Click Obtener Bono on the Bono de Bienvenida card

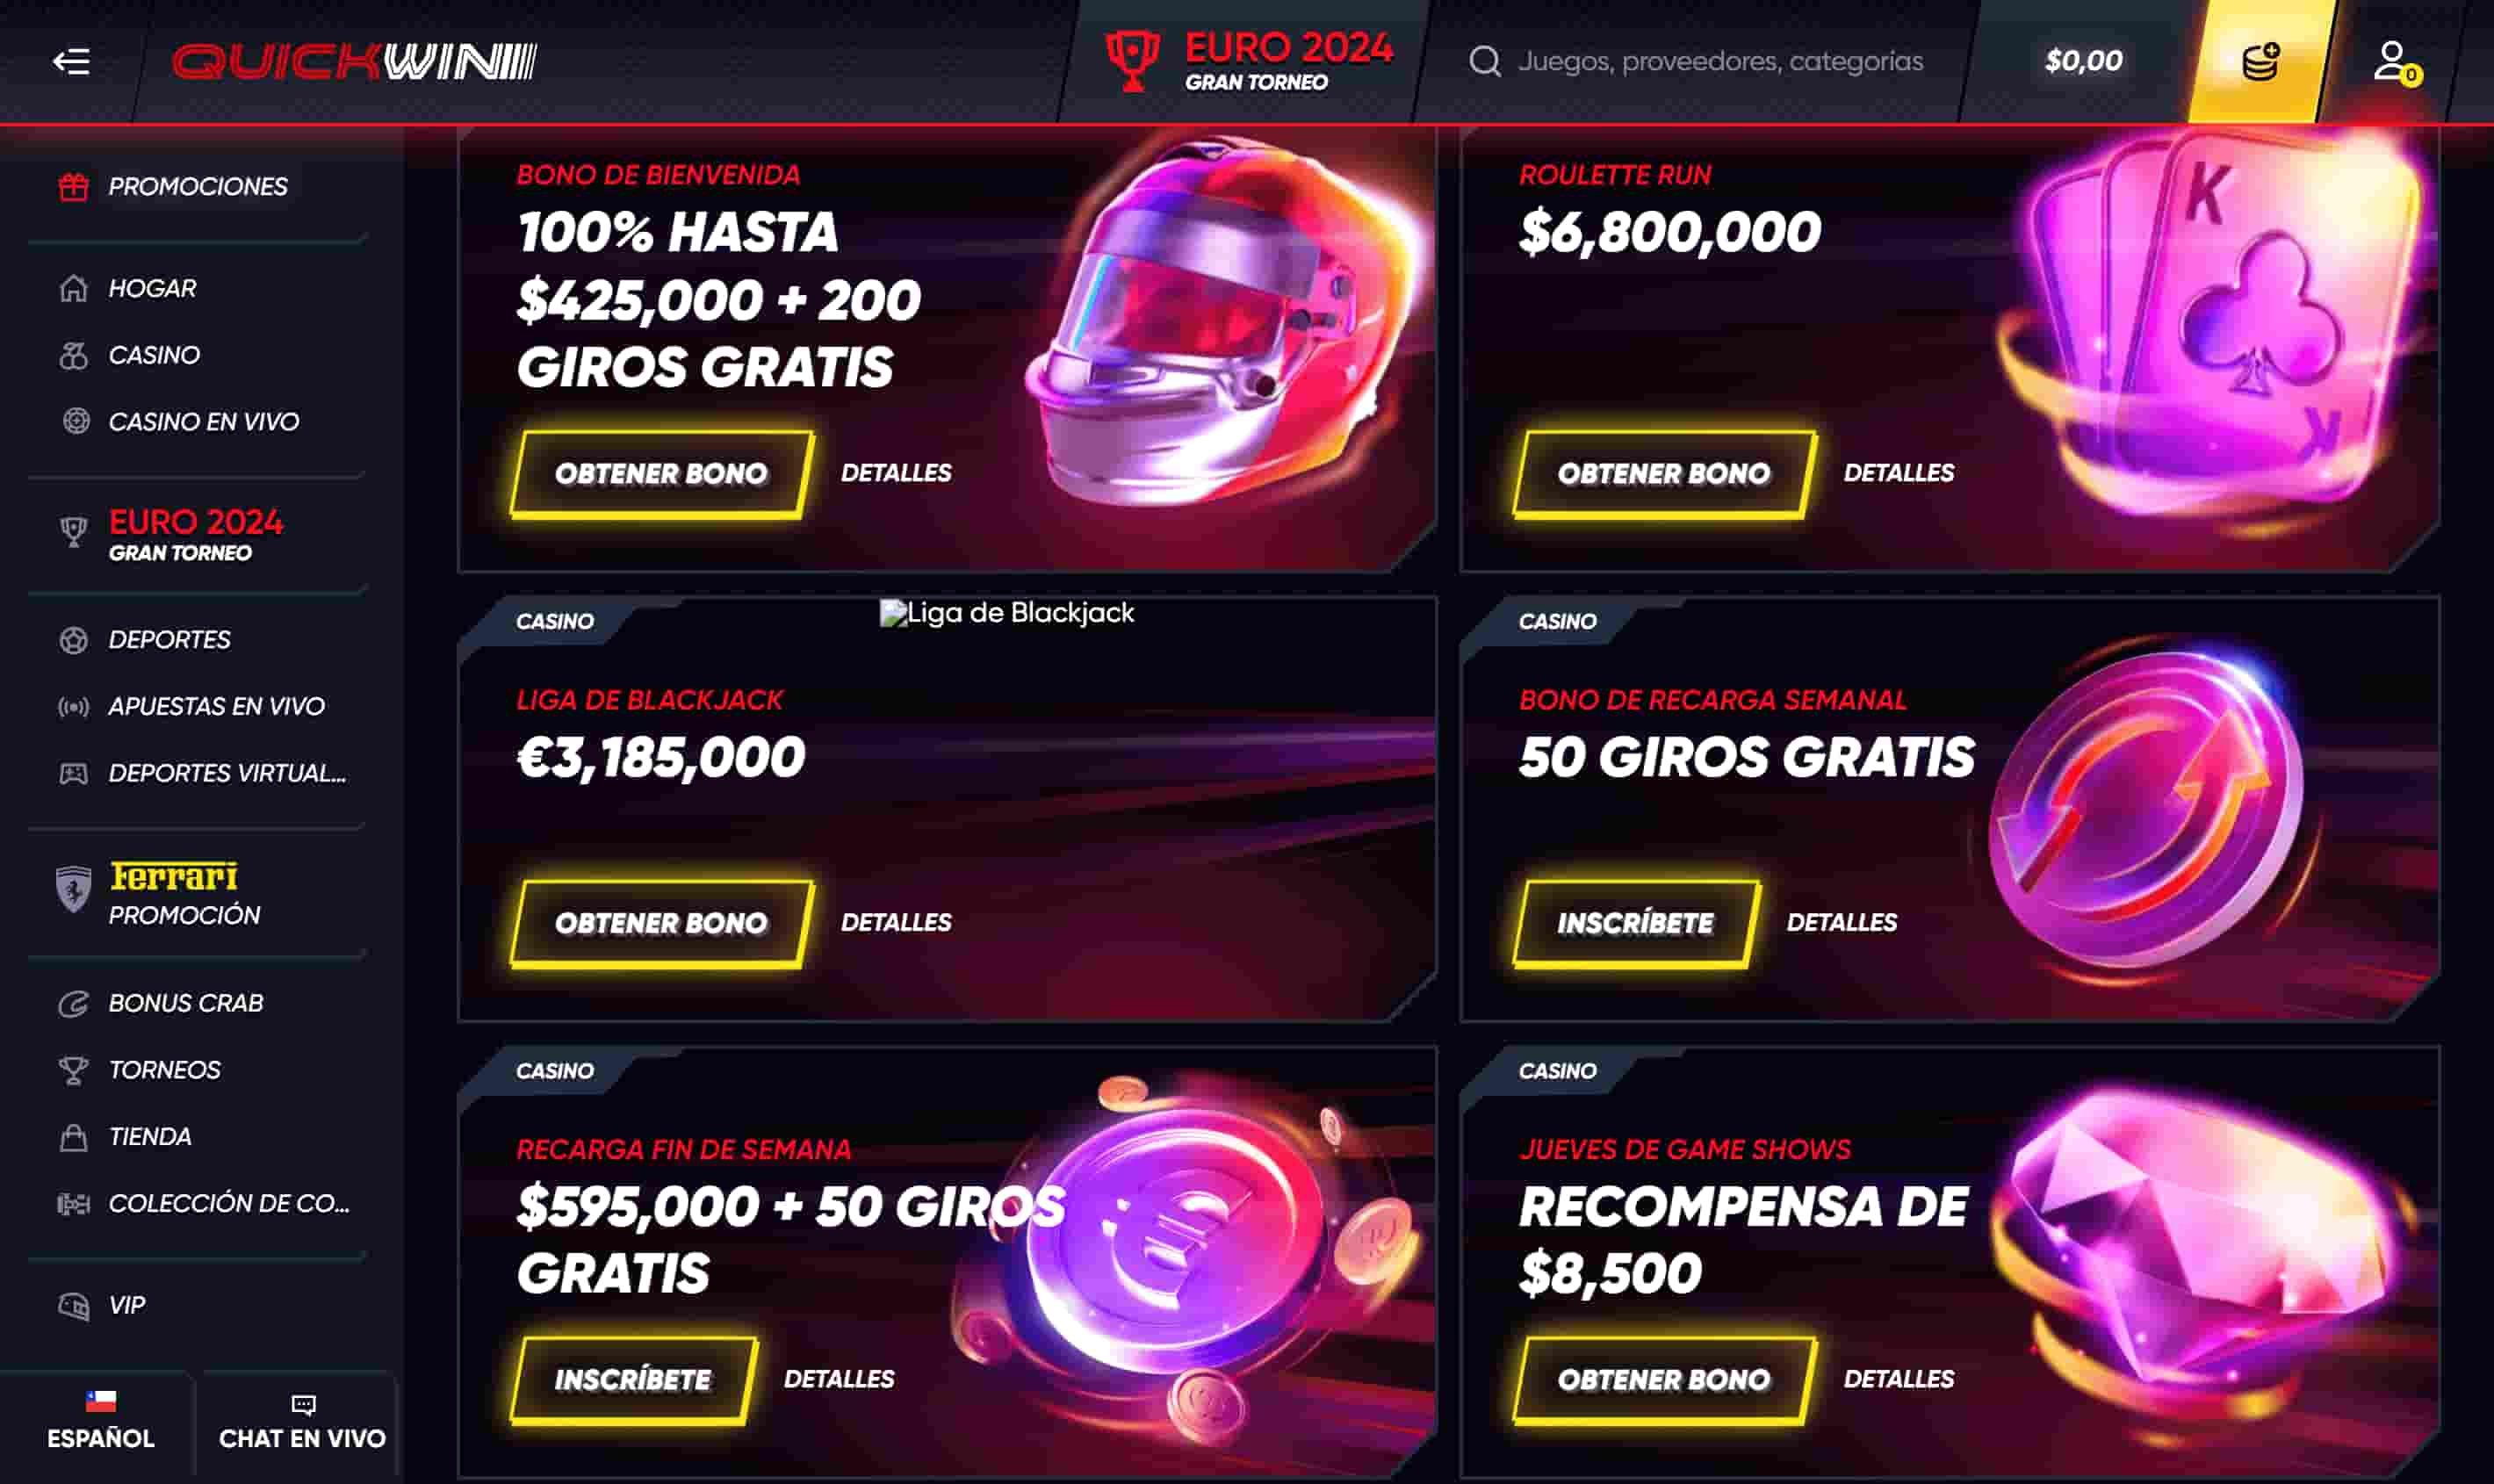661,474
